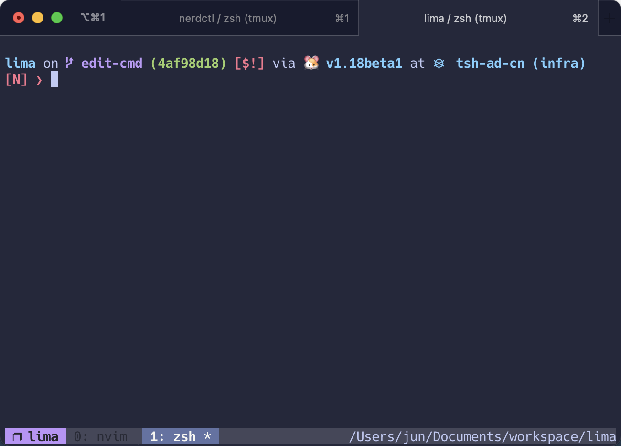Click the ⌥⌘1 window shortcut indicator

point(93,18)
